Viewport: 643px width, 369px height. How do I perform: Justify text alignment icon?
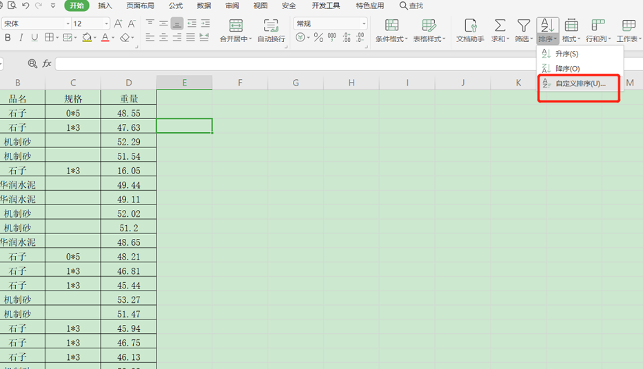click(191, 38)
